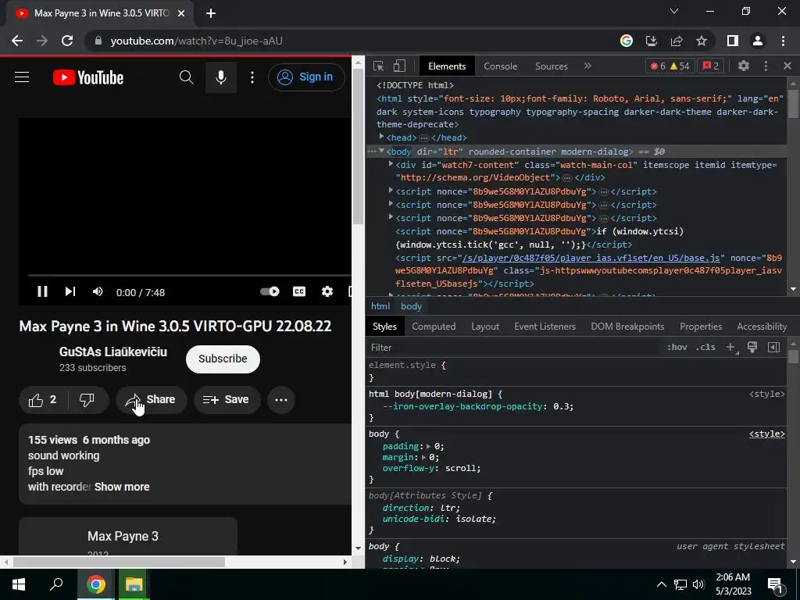
Task: Close the DevTools panel
Action: click(787, 66)
